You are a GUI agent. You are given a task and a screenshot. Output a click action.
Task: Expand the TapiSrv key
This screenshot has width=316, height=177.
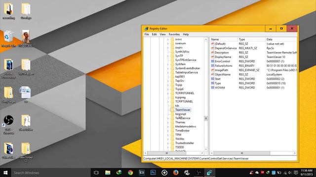[x=168, y=81]
